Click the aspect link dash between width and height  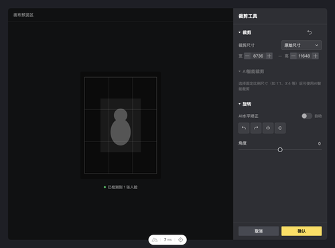280,56
